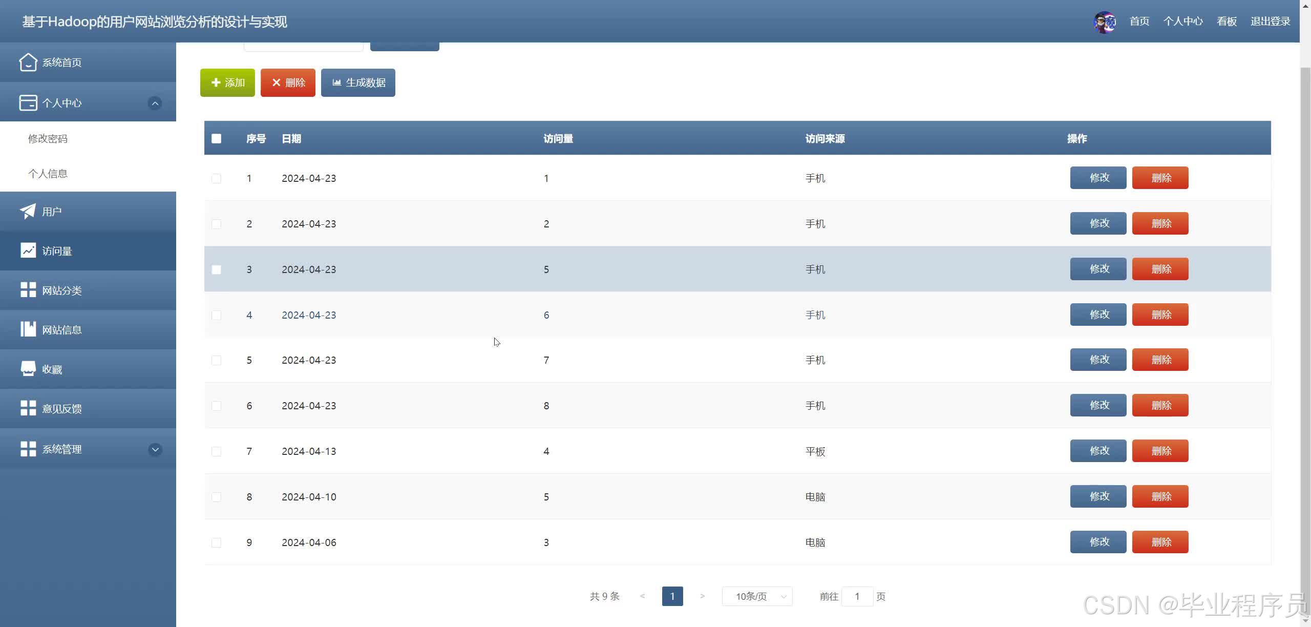Click the user avatar in top bar
This screenshot has height=627, width=1311.
1105,22
